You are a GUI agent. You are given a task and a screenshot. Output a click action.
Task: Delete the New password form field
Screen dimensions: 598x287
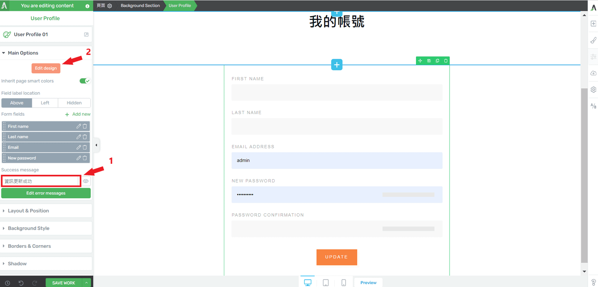coord(85,158)
